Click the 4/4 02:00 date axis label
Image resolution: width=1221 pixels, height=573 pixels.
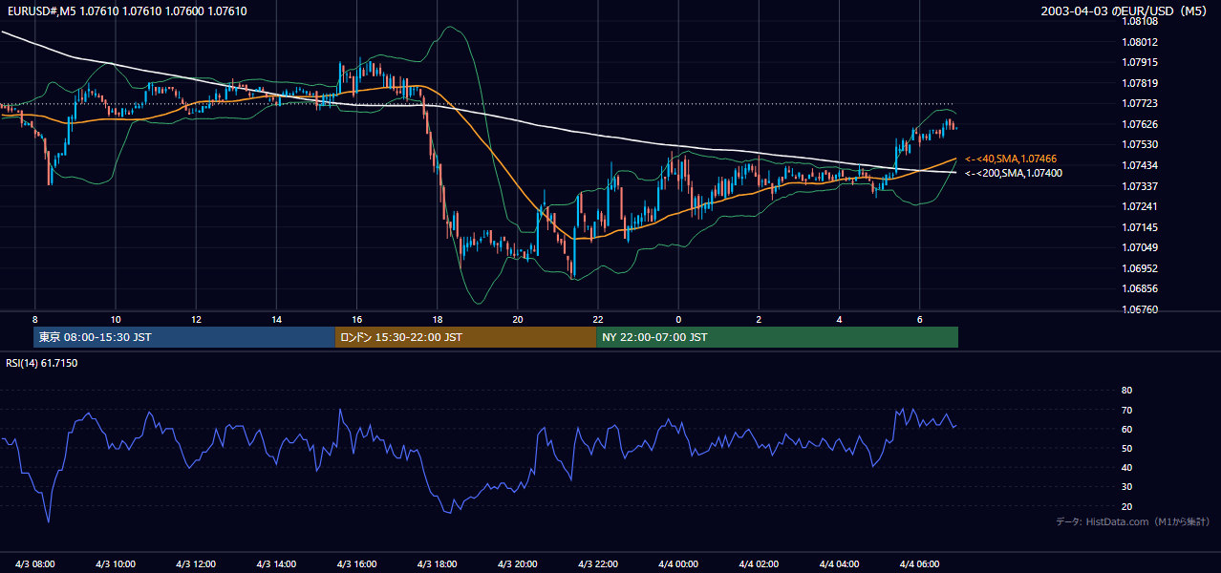coord(759,563)
